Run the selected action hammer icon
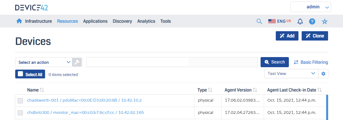Image resolution: width=343 pixels, height=120 pixels. click(x=77, y=62)
